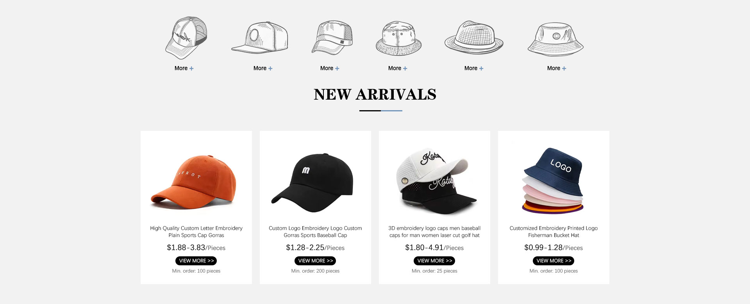The width and height of the screenshot is (750, 304).
Task: Expand More under the trucker cap icon
Action: point(184,68)
